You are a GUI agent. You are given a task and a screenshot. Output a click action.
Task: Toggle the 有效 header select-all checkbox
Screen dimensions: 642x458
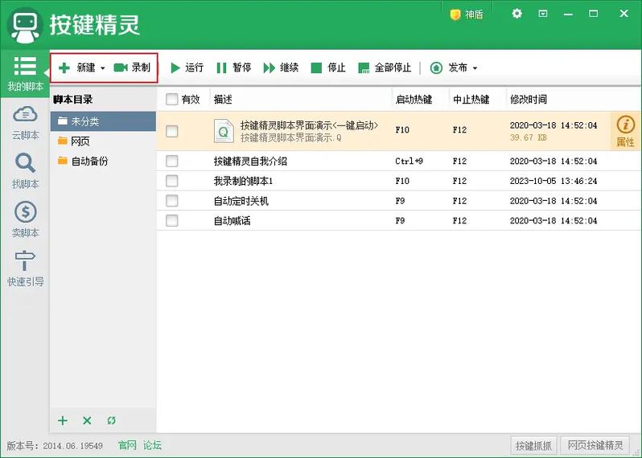171,99
